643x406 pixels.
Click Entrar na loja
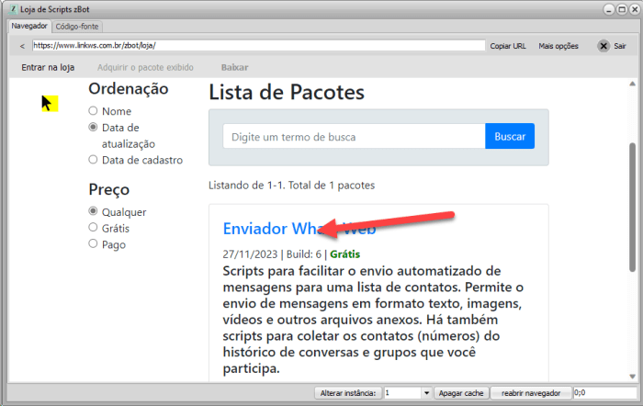pos(48,67)
